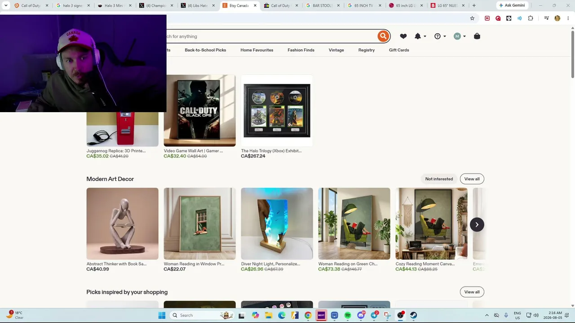Open Telegram from the taskbar
The width and height of the screenshot is (575, 323).
[374, 315]
